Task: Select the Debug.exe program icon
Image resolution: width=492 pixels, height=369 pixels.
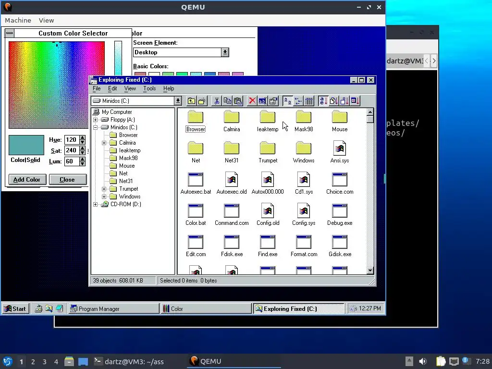Action: coord(340,211)
